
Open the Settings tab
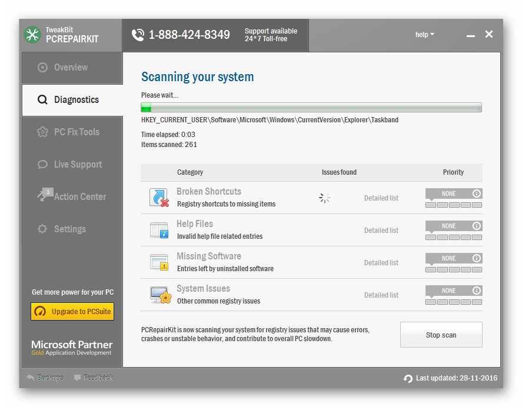click(72, 229)
